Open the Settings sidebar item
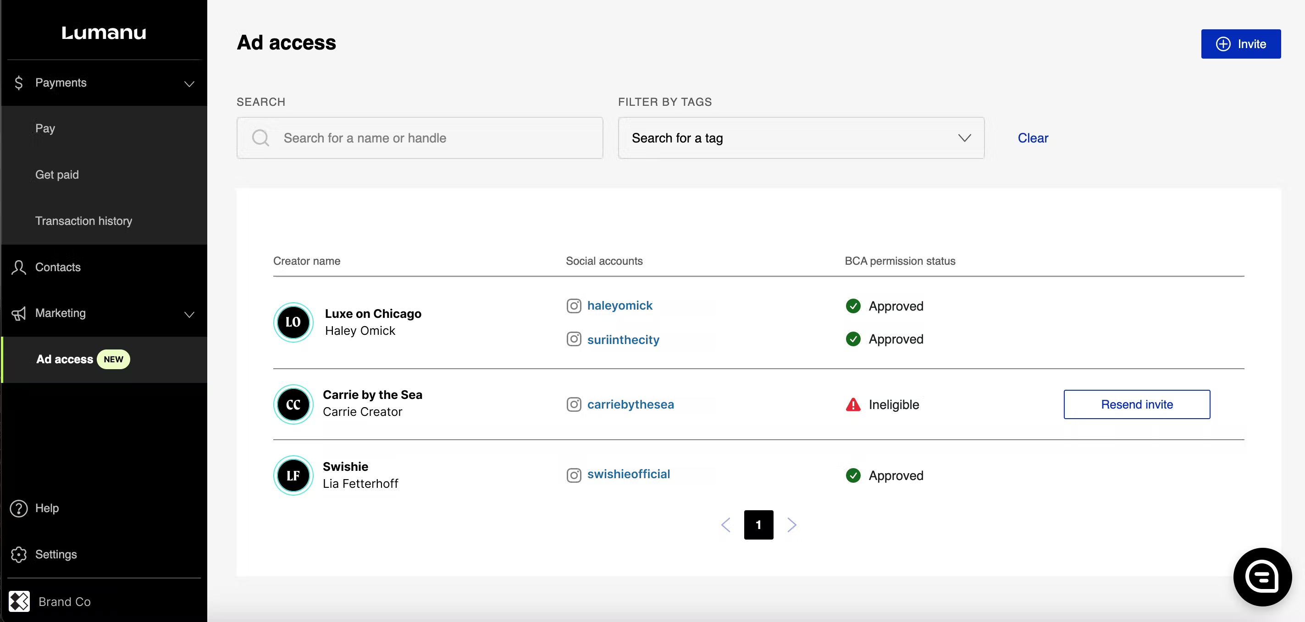This screenshot has height=622, width=1305. point(56,554)
